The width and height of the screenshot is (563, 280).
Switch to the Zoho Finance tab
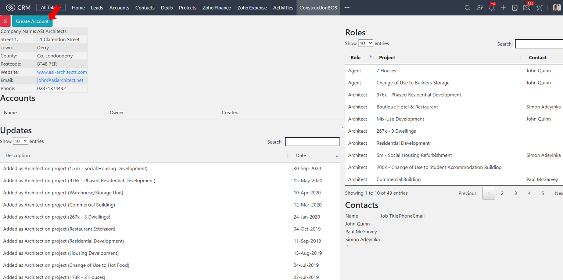(x=217, y=8)
